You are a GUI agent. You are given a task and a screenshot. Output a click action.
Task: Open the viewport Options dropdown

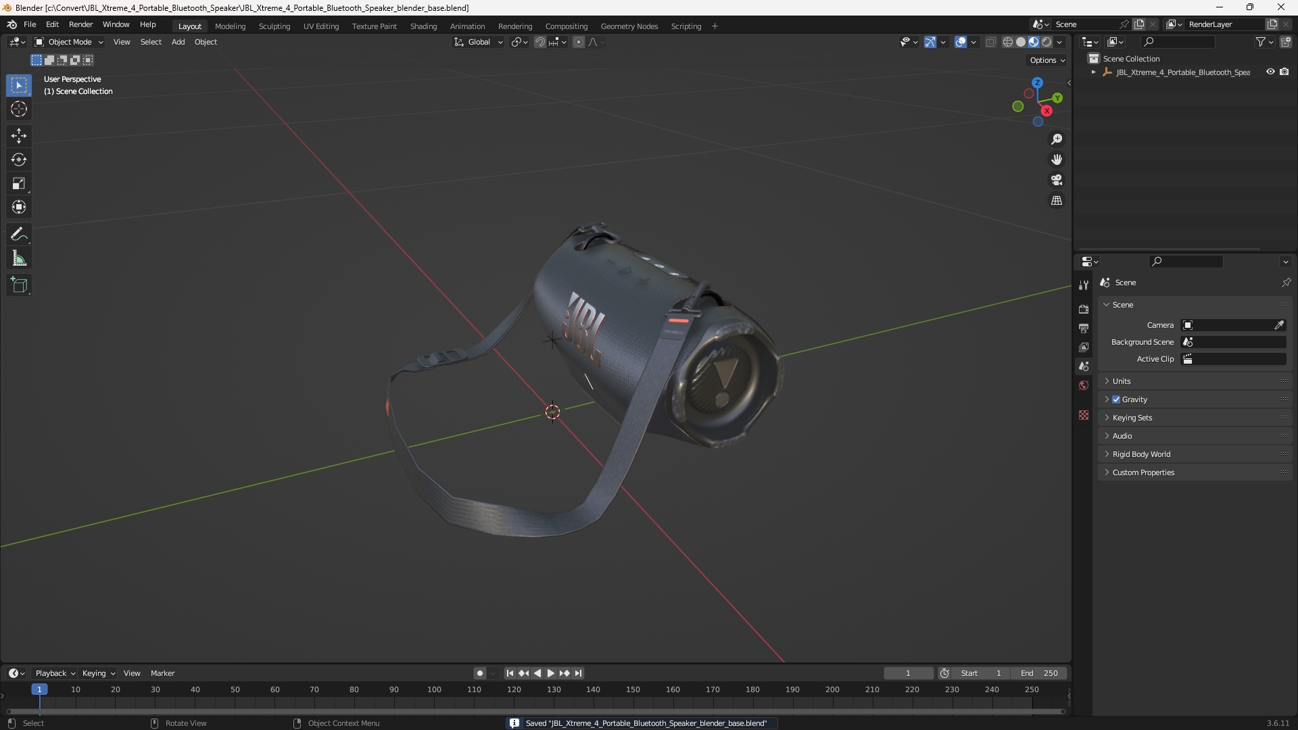(x=1047, y=60)
